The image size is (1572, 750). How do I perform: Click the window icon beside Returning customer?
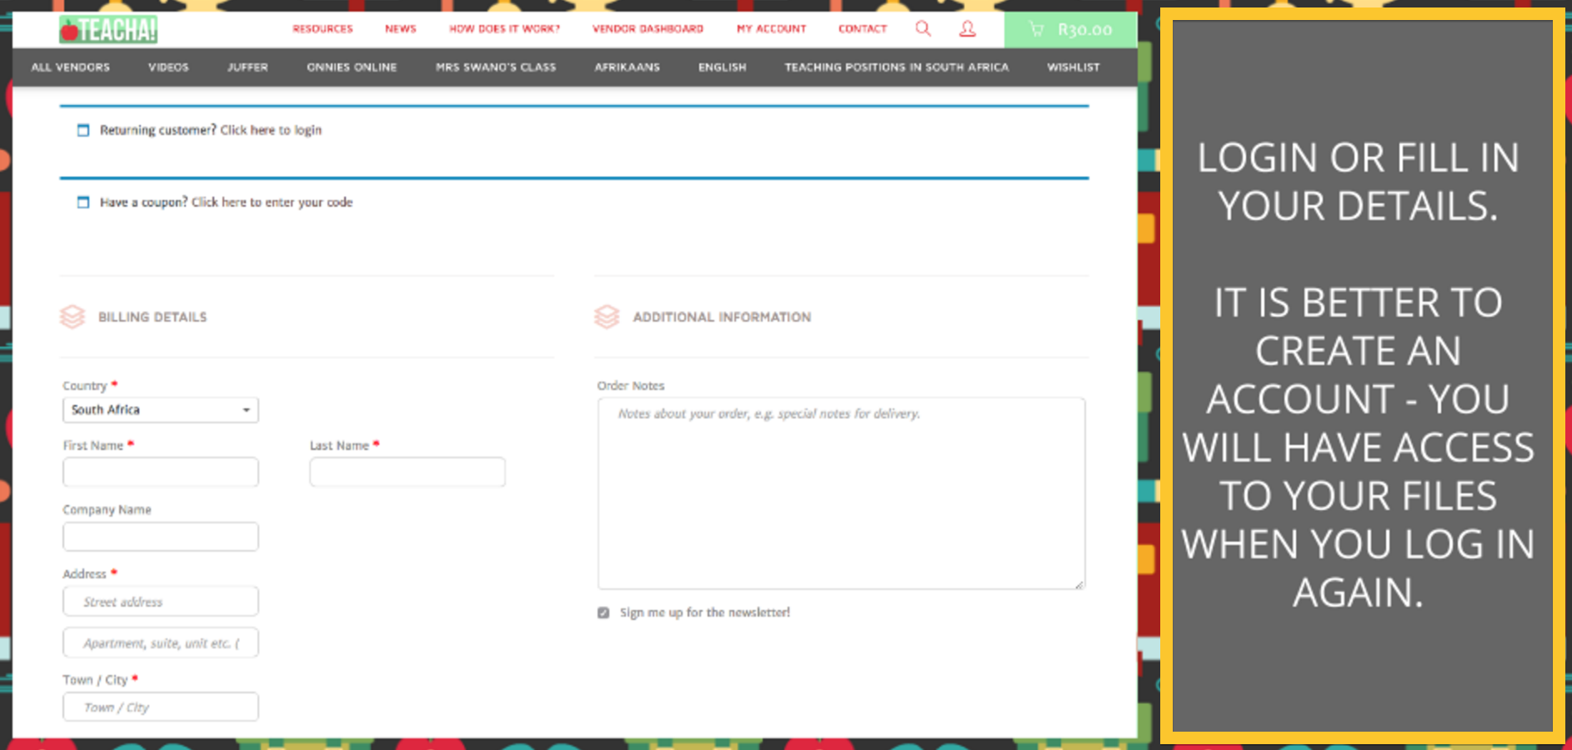(x=83, y=130)
